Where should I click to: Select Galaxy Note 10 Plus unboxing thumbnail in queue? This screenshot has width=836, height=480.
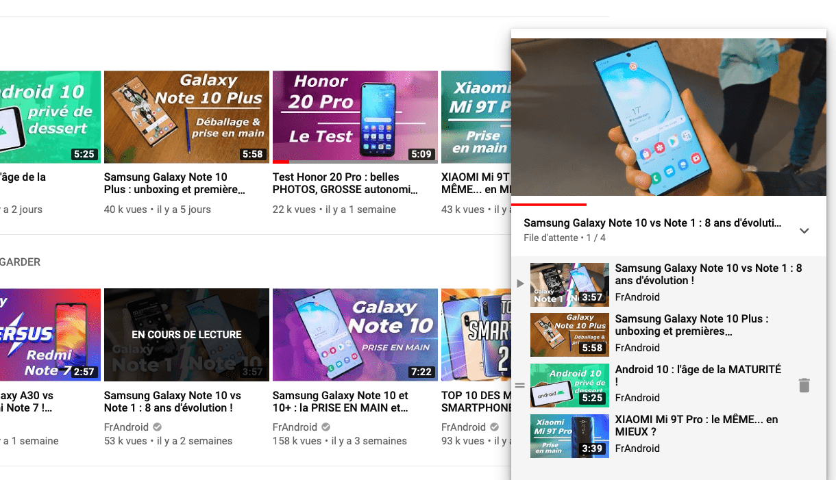569,335
